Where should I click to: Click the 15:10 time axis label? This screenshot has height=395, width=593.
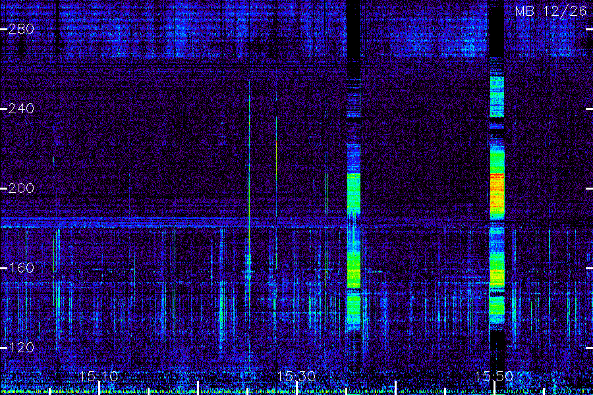pyautogui.click(x=99, y=377)
